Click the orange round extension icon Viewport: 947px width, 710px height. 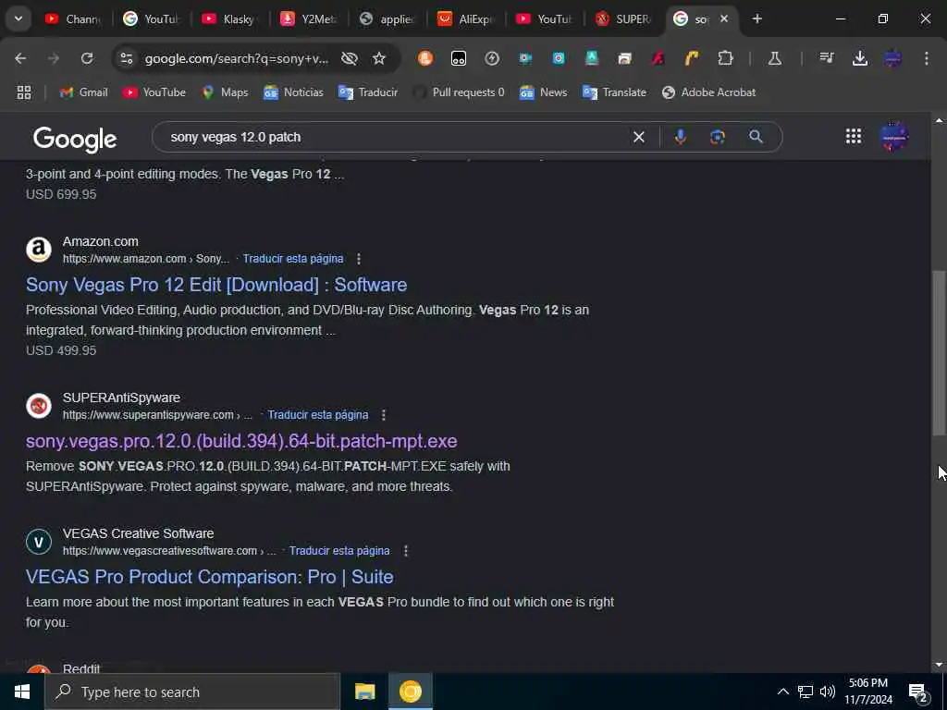425,58
